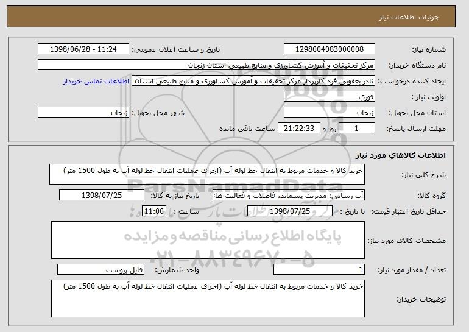Click the جزئیات اطلاعات نیاز header title

[x=409, y=17]
